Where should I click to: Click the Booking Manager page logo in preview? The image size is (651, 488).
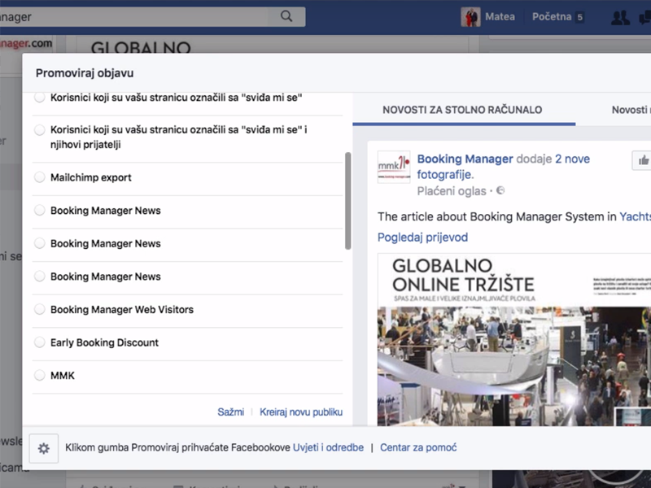click(x=394, y=167)
